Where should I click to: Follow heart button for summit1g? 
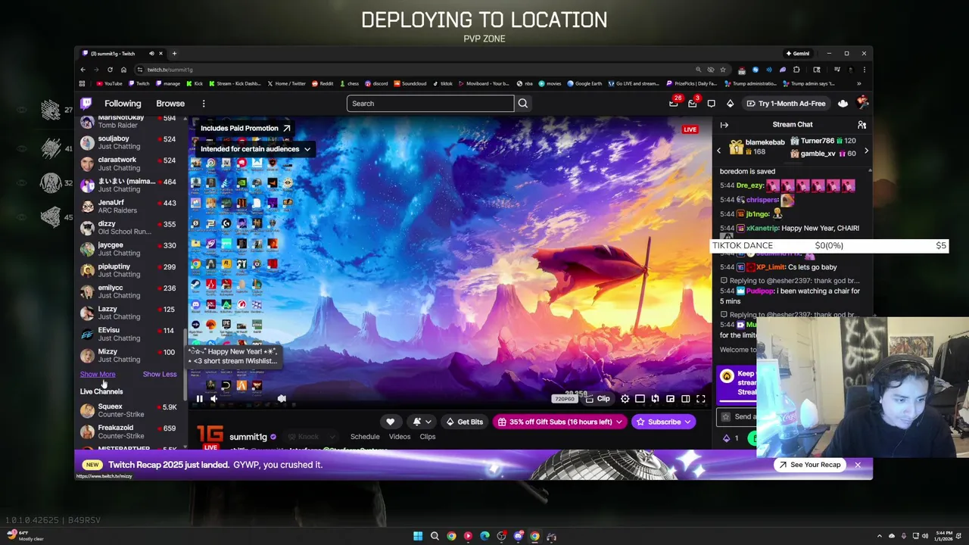(390, 422)
